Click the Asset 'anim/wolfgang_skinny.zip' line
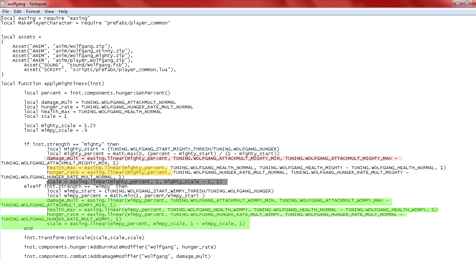The width and height of the screenshot is (476, 260). [x=73, y=51]
